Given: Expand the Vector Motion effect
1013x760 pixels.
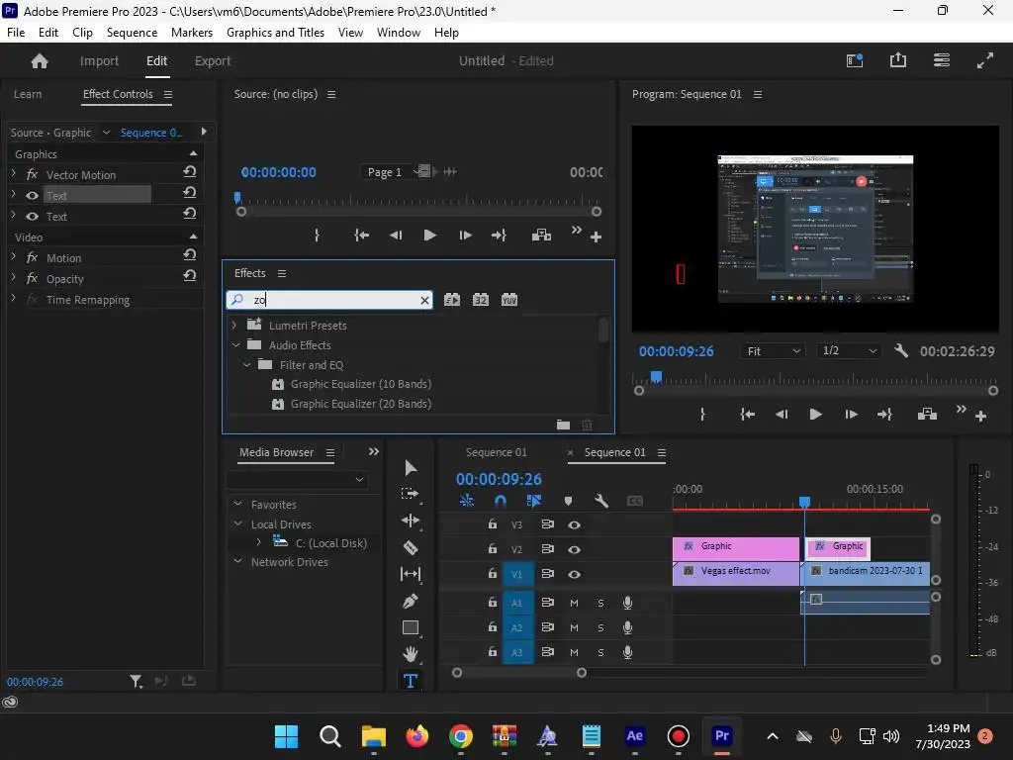Looking at the screenshot, I should [14, 173].
